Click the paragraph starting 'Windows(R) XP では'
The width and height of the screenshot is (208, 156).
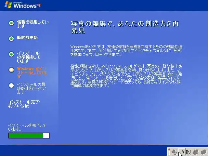coord(126,51)
